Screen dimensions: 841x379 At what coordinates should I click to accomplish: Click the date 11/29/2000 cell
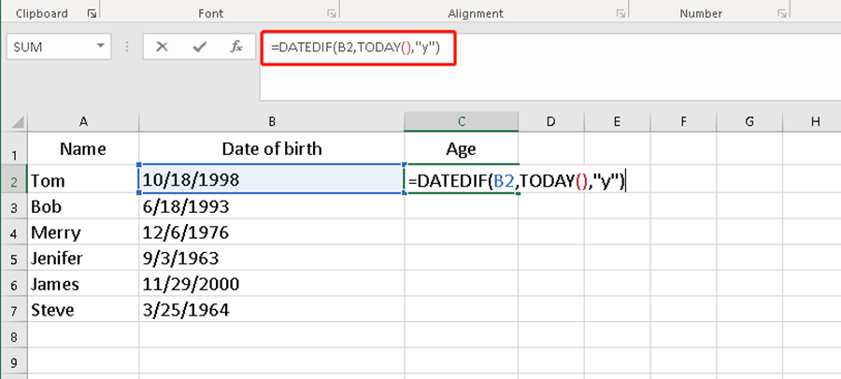click(x=272, y=284)
